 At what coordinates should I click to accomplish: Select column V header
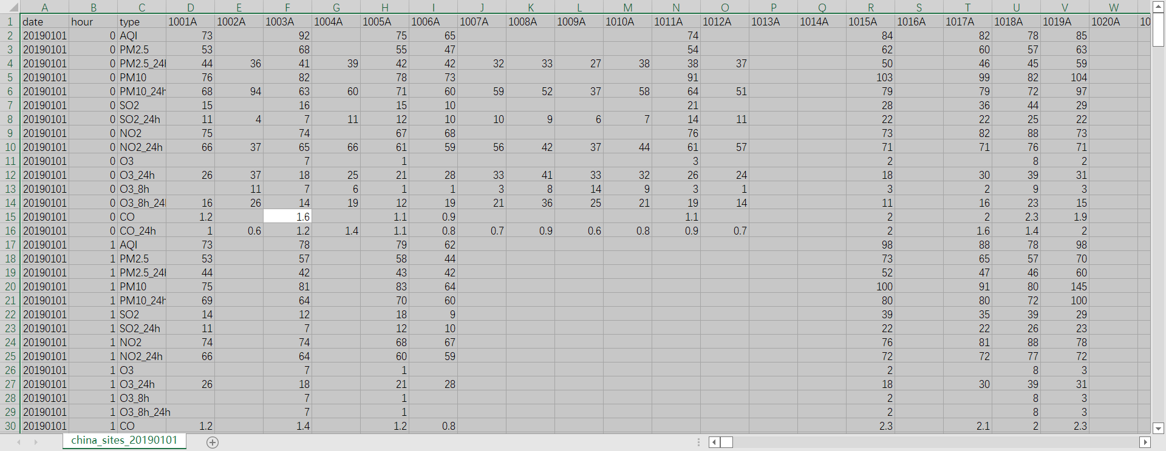(x=1065, y=7)
